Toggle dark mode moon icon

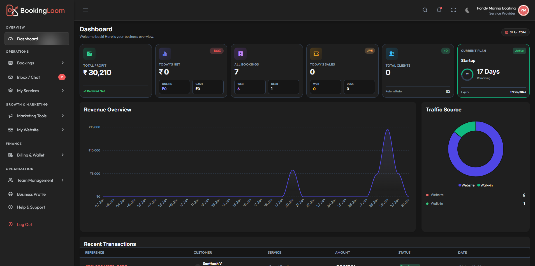[x=467, y=10]
